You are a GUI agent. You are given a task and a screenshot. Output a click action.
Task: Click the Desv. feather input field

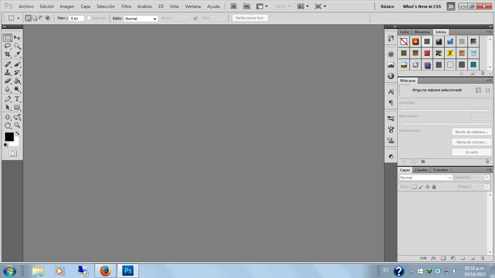tap(76, 18)
